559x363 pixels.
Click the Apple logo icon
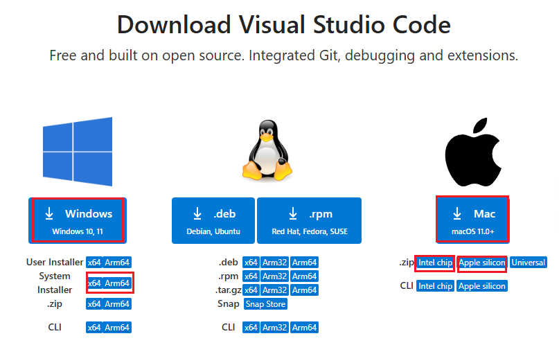coord(473,152)
